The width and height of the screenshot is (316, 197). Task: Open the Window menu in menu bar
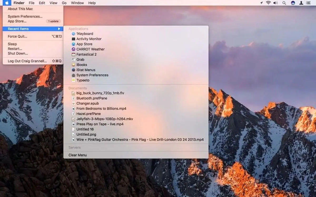pos(77,3)
